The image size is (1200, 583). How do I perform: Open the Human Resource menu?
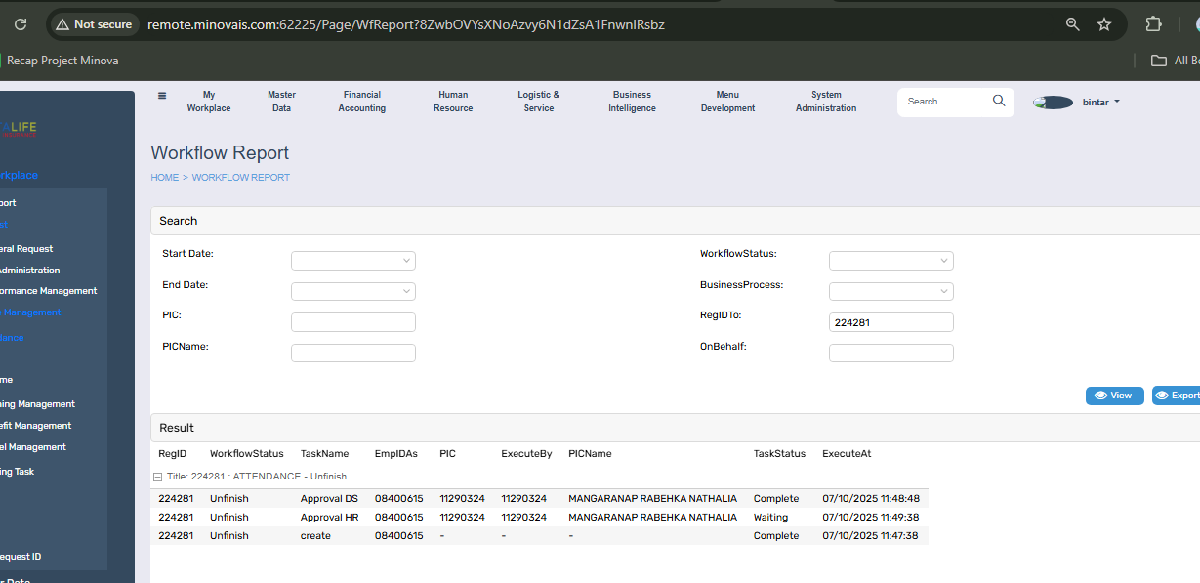click(x=452, y=102)
